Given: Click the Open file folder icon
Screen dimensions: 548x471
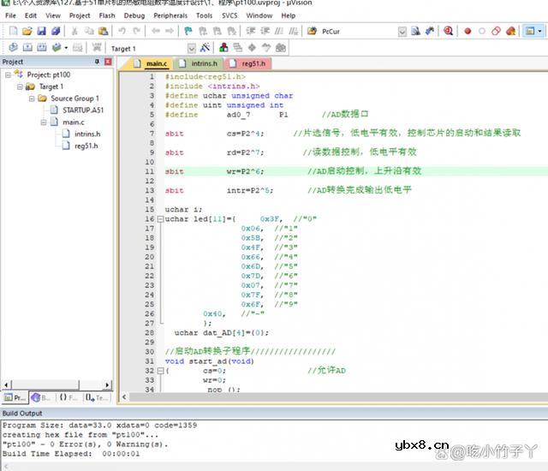Looking at the screenshot, I should pyautogui.click(x=26, y=31).
